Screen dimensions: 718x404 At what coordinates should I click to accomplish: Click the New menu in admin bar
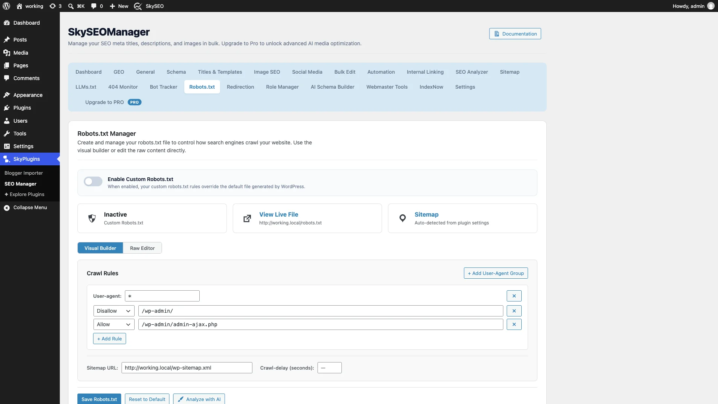[x=119, y=6]
